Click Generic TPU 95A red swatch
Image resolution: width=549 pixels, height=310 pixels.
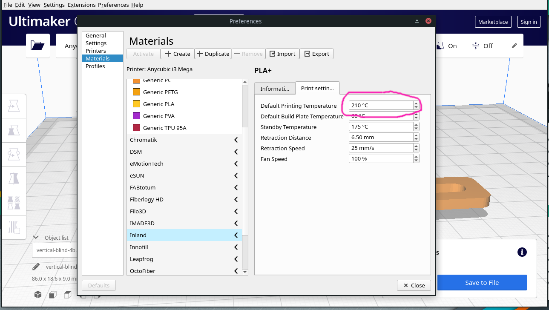point(136,128)
